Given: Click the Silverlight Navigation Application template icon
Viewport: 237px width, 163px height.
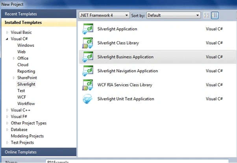Looking at the screenshot, I should [x=88, y=71].
